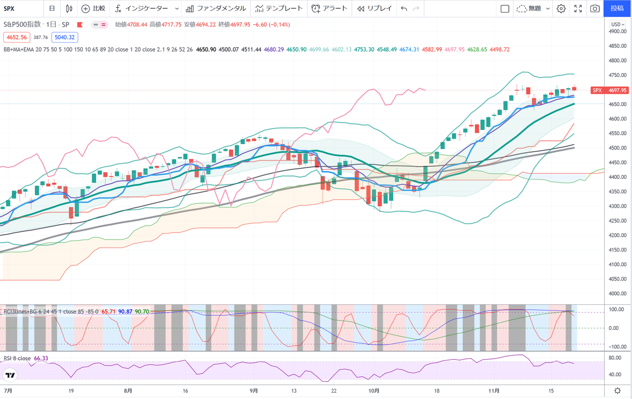Viewport: 632px width, 399px height.
Task: Expand the dropdown arrow next to 無題
Action: coord(548,8)
